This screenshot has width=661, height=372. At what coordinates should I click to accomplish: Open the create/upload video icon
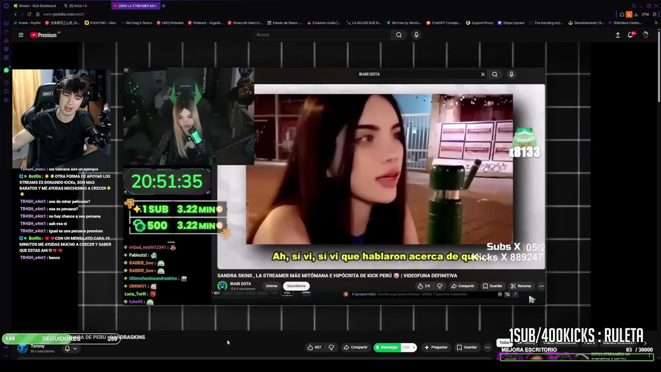coord(618,35)
